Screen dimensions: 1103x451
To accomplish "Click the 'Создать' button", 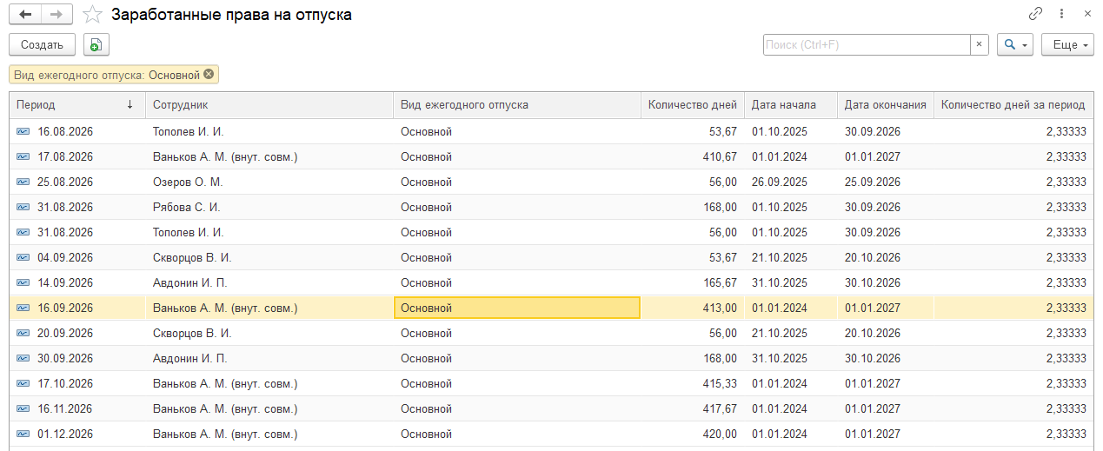I will [x=42, y=45].
